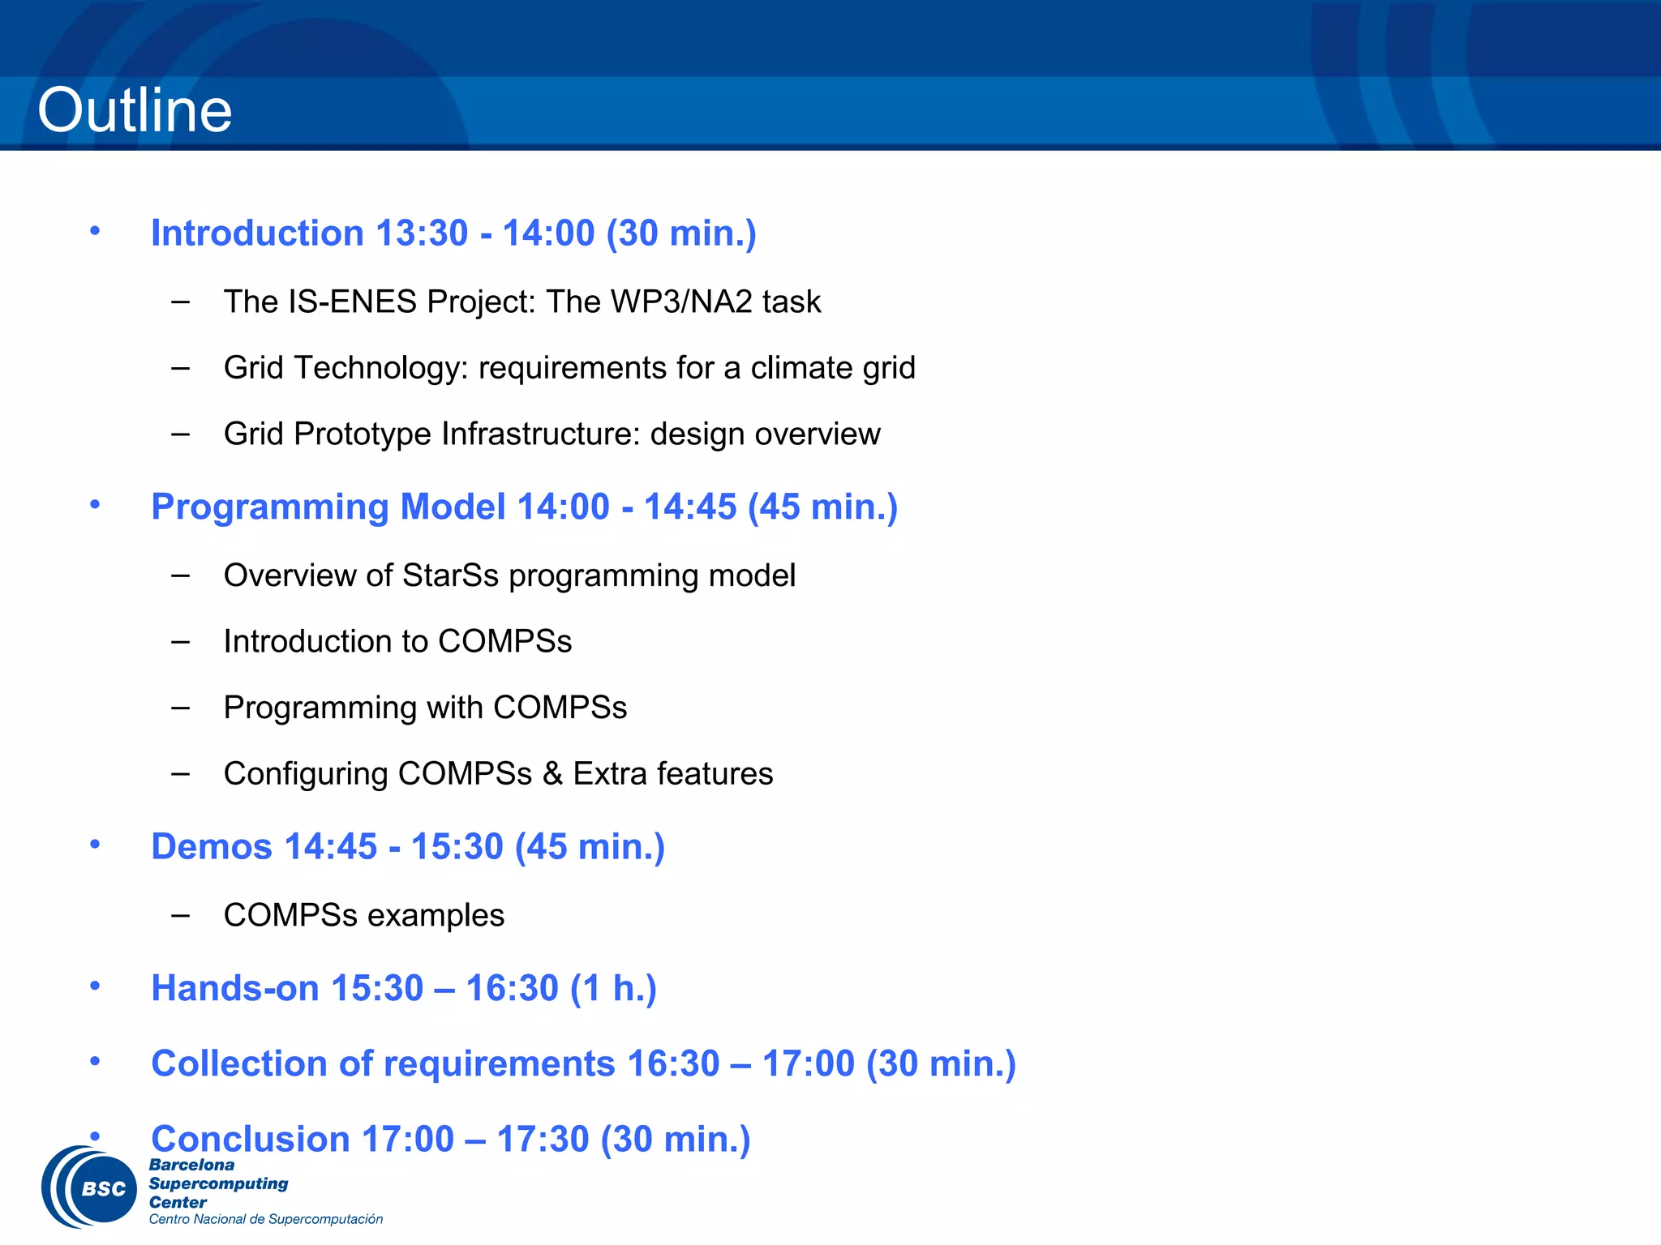Select Programming Model 14:00 - 14:45 heading
The image size is (1661, 1245).
point(524,507)
